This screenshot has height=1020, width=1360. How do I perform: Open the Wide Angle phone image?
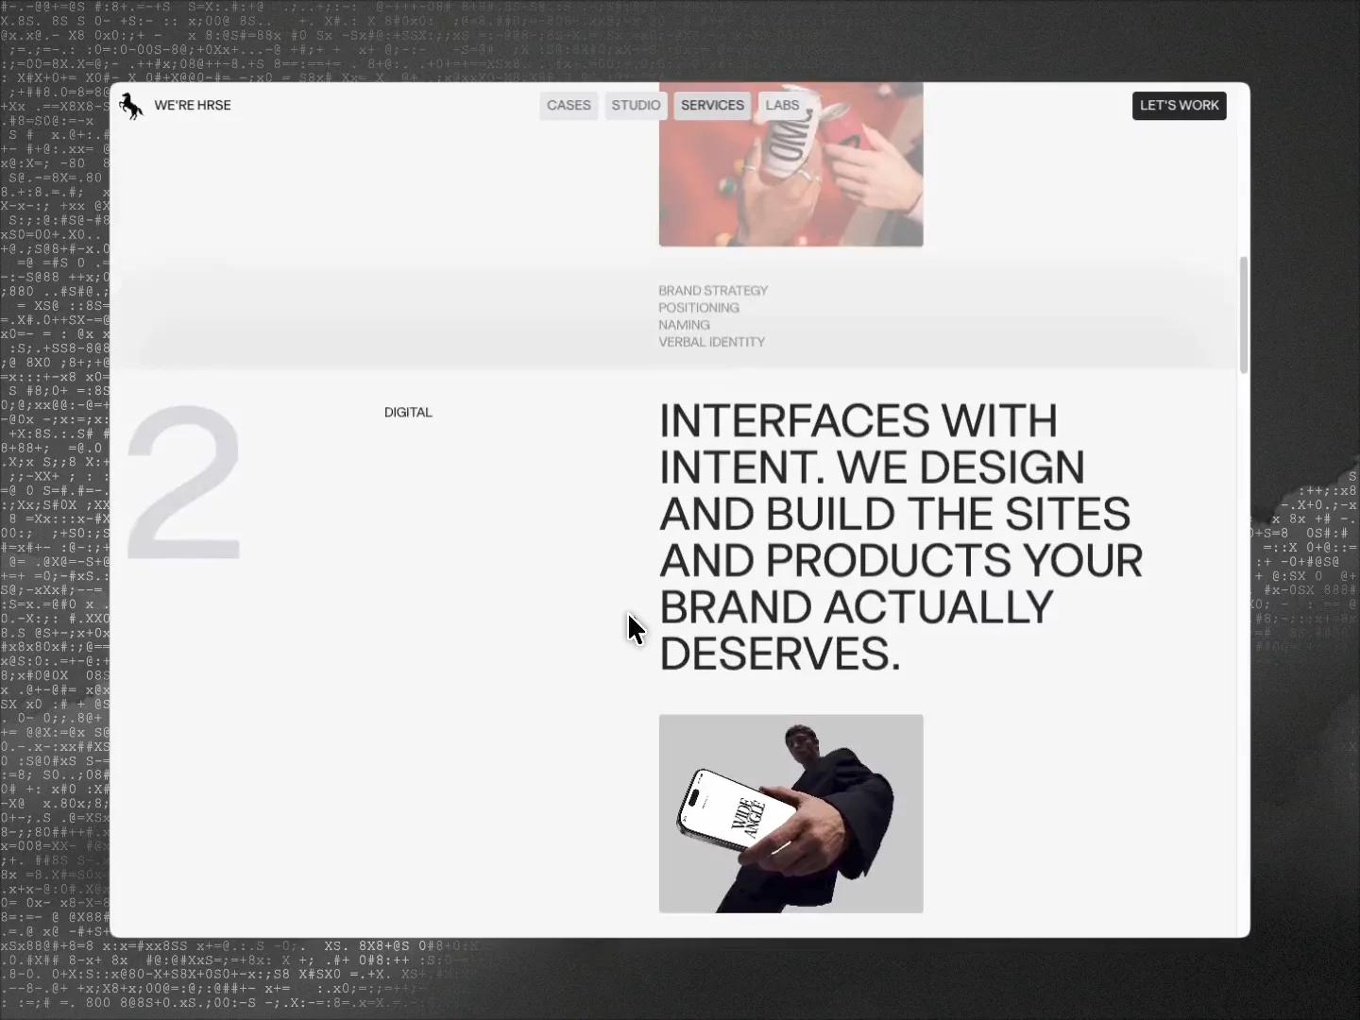coord(790,813)
